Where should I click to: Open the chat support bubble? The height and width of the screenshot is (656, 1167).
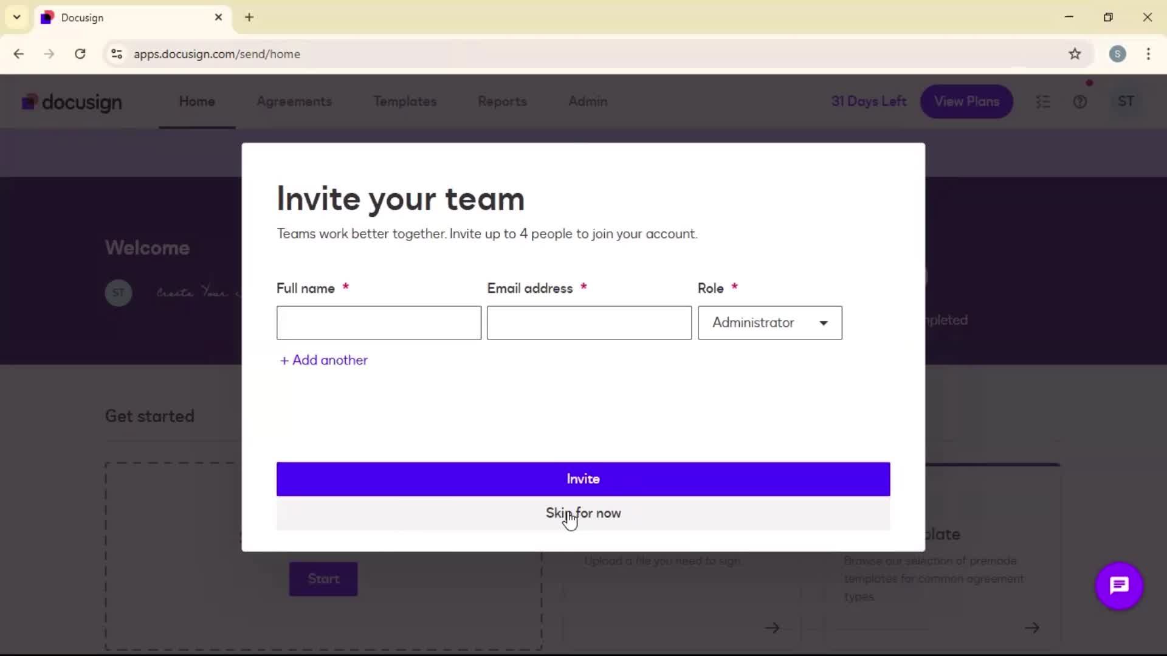coord(1119,586)
